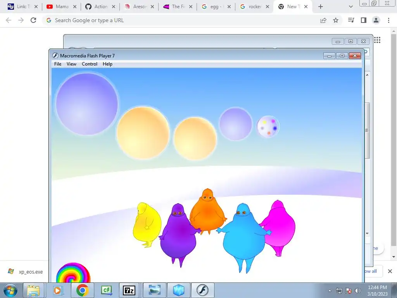The height and width of the screenshot is (298, 397).
Task: Bookmark this page with the star icon
Action: 336,20
